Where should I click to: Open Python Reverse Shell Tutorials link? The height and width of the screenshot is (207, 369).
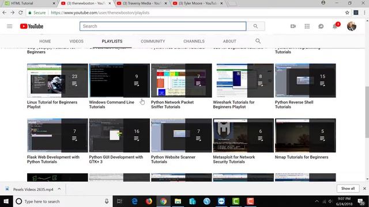pos(294,105)
